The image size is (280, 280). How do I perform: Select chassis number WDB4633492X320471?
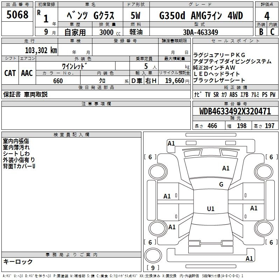tap(235, 112)
